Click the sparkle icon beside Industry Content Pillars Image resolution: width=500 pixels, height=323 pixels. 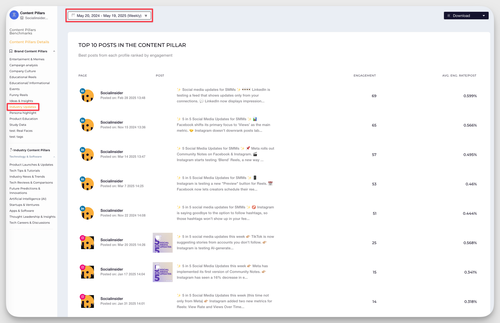[x=11, y=150]
